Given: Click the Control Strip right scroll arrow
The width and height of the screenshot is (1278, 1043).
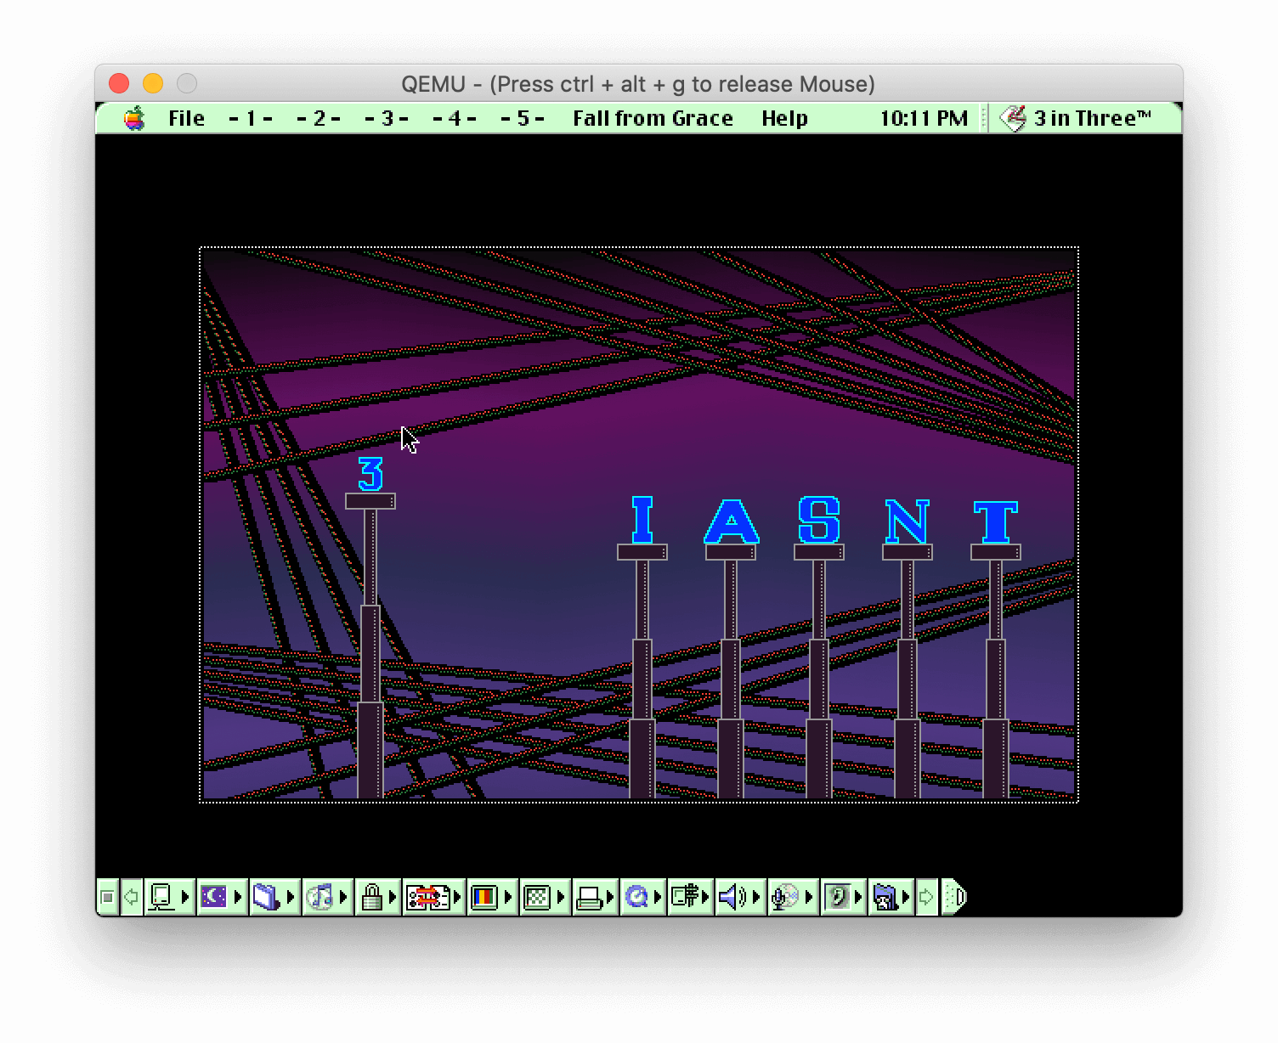Looking at the screenshot, I should pyautogui.click(x=926, y=897).
